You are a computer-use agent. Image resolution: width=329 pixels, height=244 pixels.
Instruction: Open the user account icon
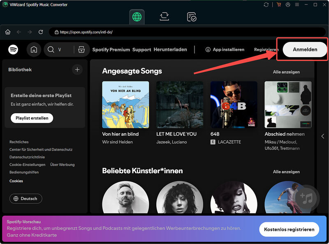(x=288, y=5)
